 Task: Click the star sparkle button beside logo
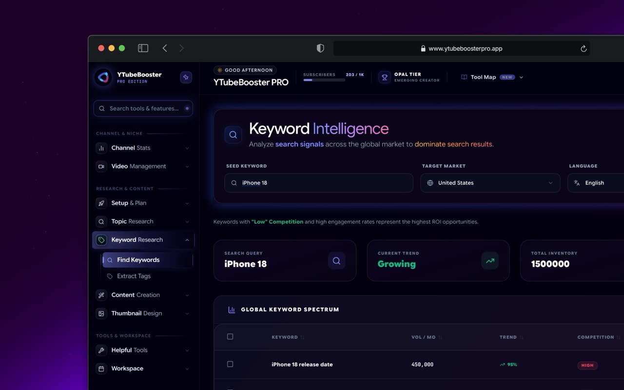[x=186, y=77]
